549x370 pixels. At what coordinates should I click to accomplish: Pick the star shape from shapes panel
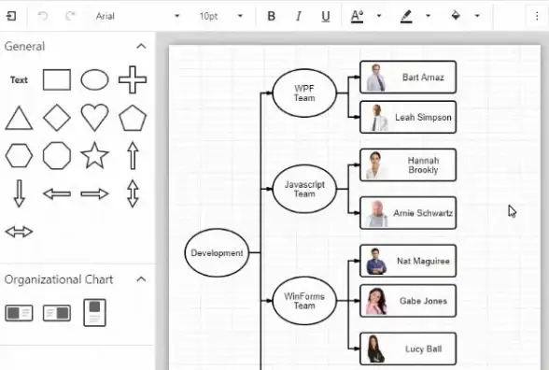click(94, 155)
